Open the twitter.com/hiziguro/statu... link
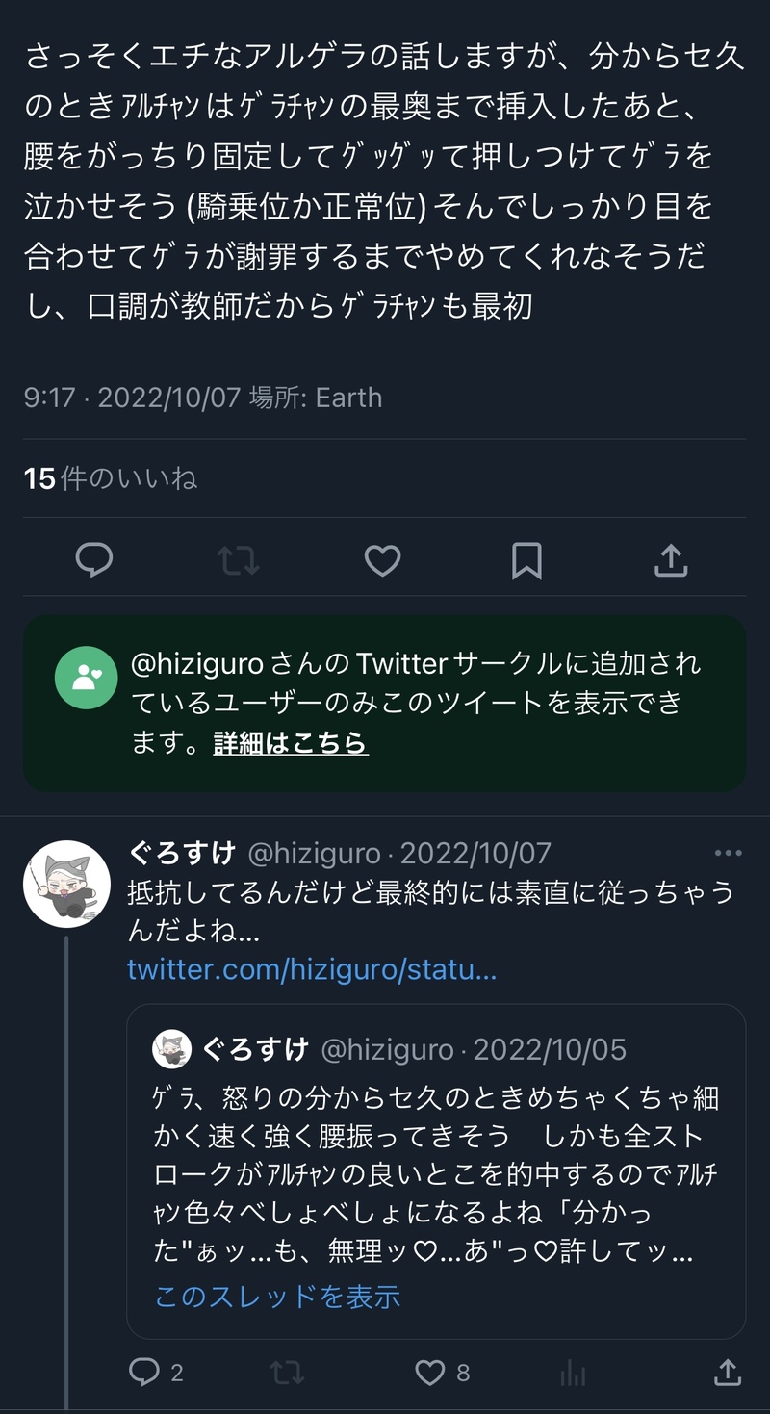Viewport: 770px width, 1414px height. [x=312, y=969]
